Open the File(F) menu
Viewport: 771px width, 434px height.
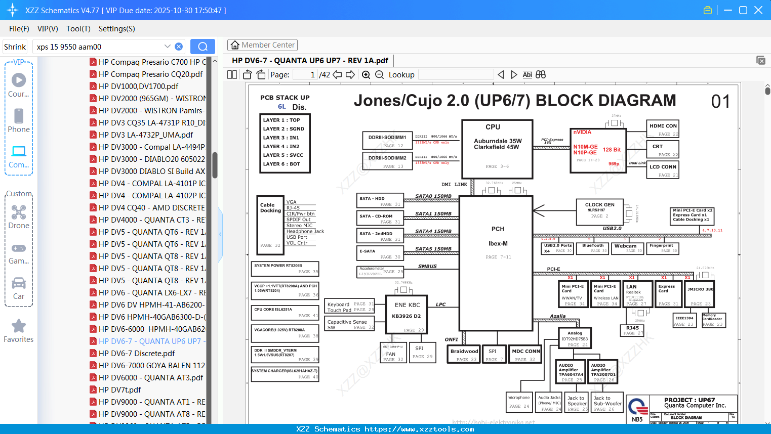pos(19,29)
